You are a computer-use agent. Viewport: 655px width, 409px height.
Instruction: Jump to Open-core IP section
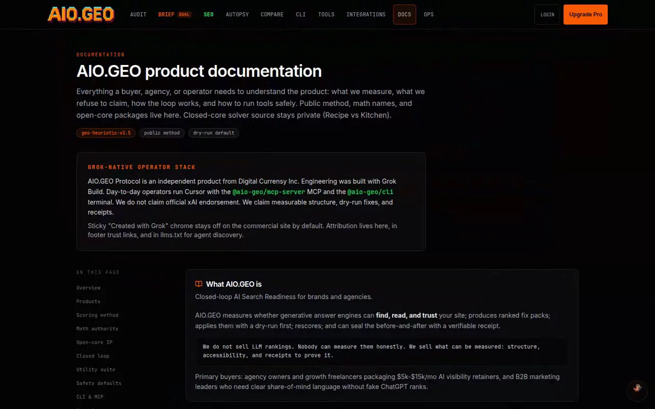point(94,343)
